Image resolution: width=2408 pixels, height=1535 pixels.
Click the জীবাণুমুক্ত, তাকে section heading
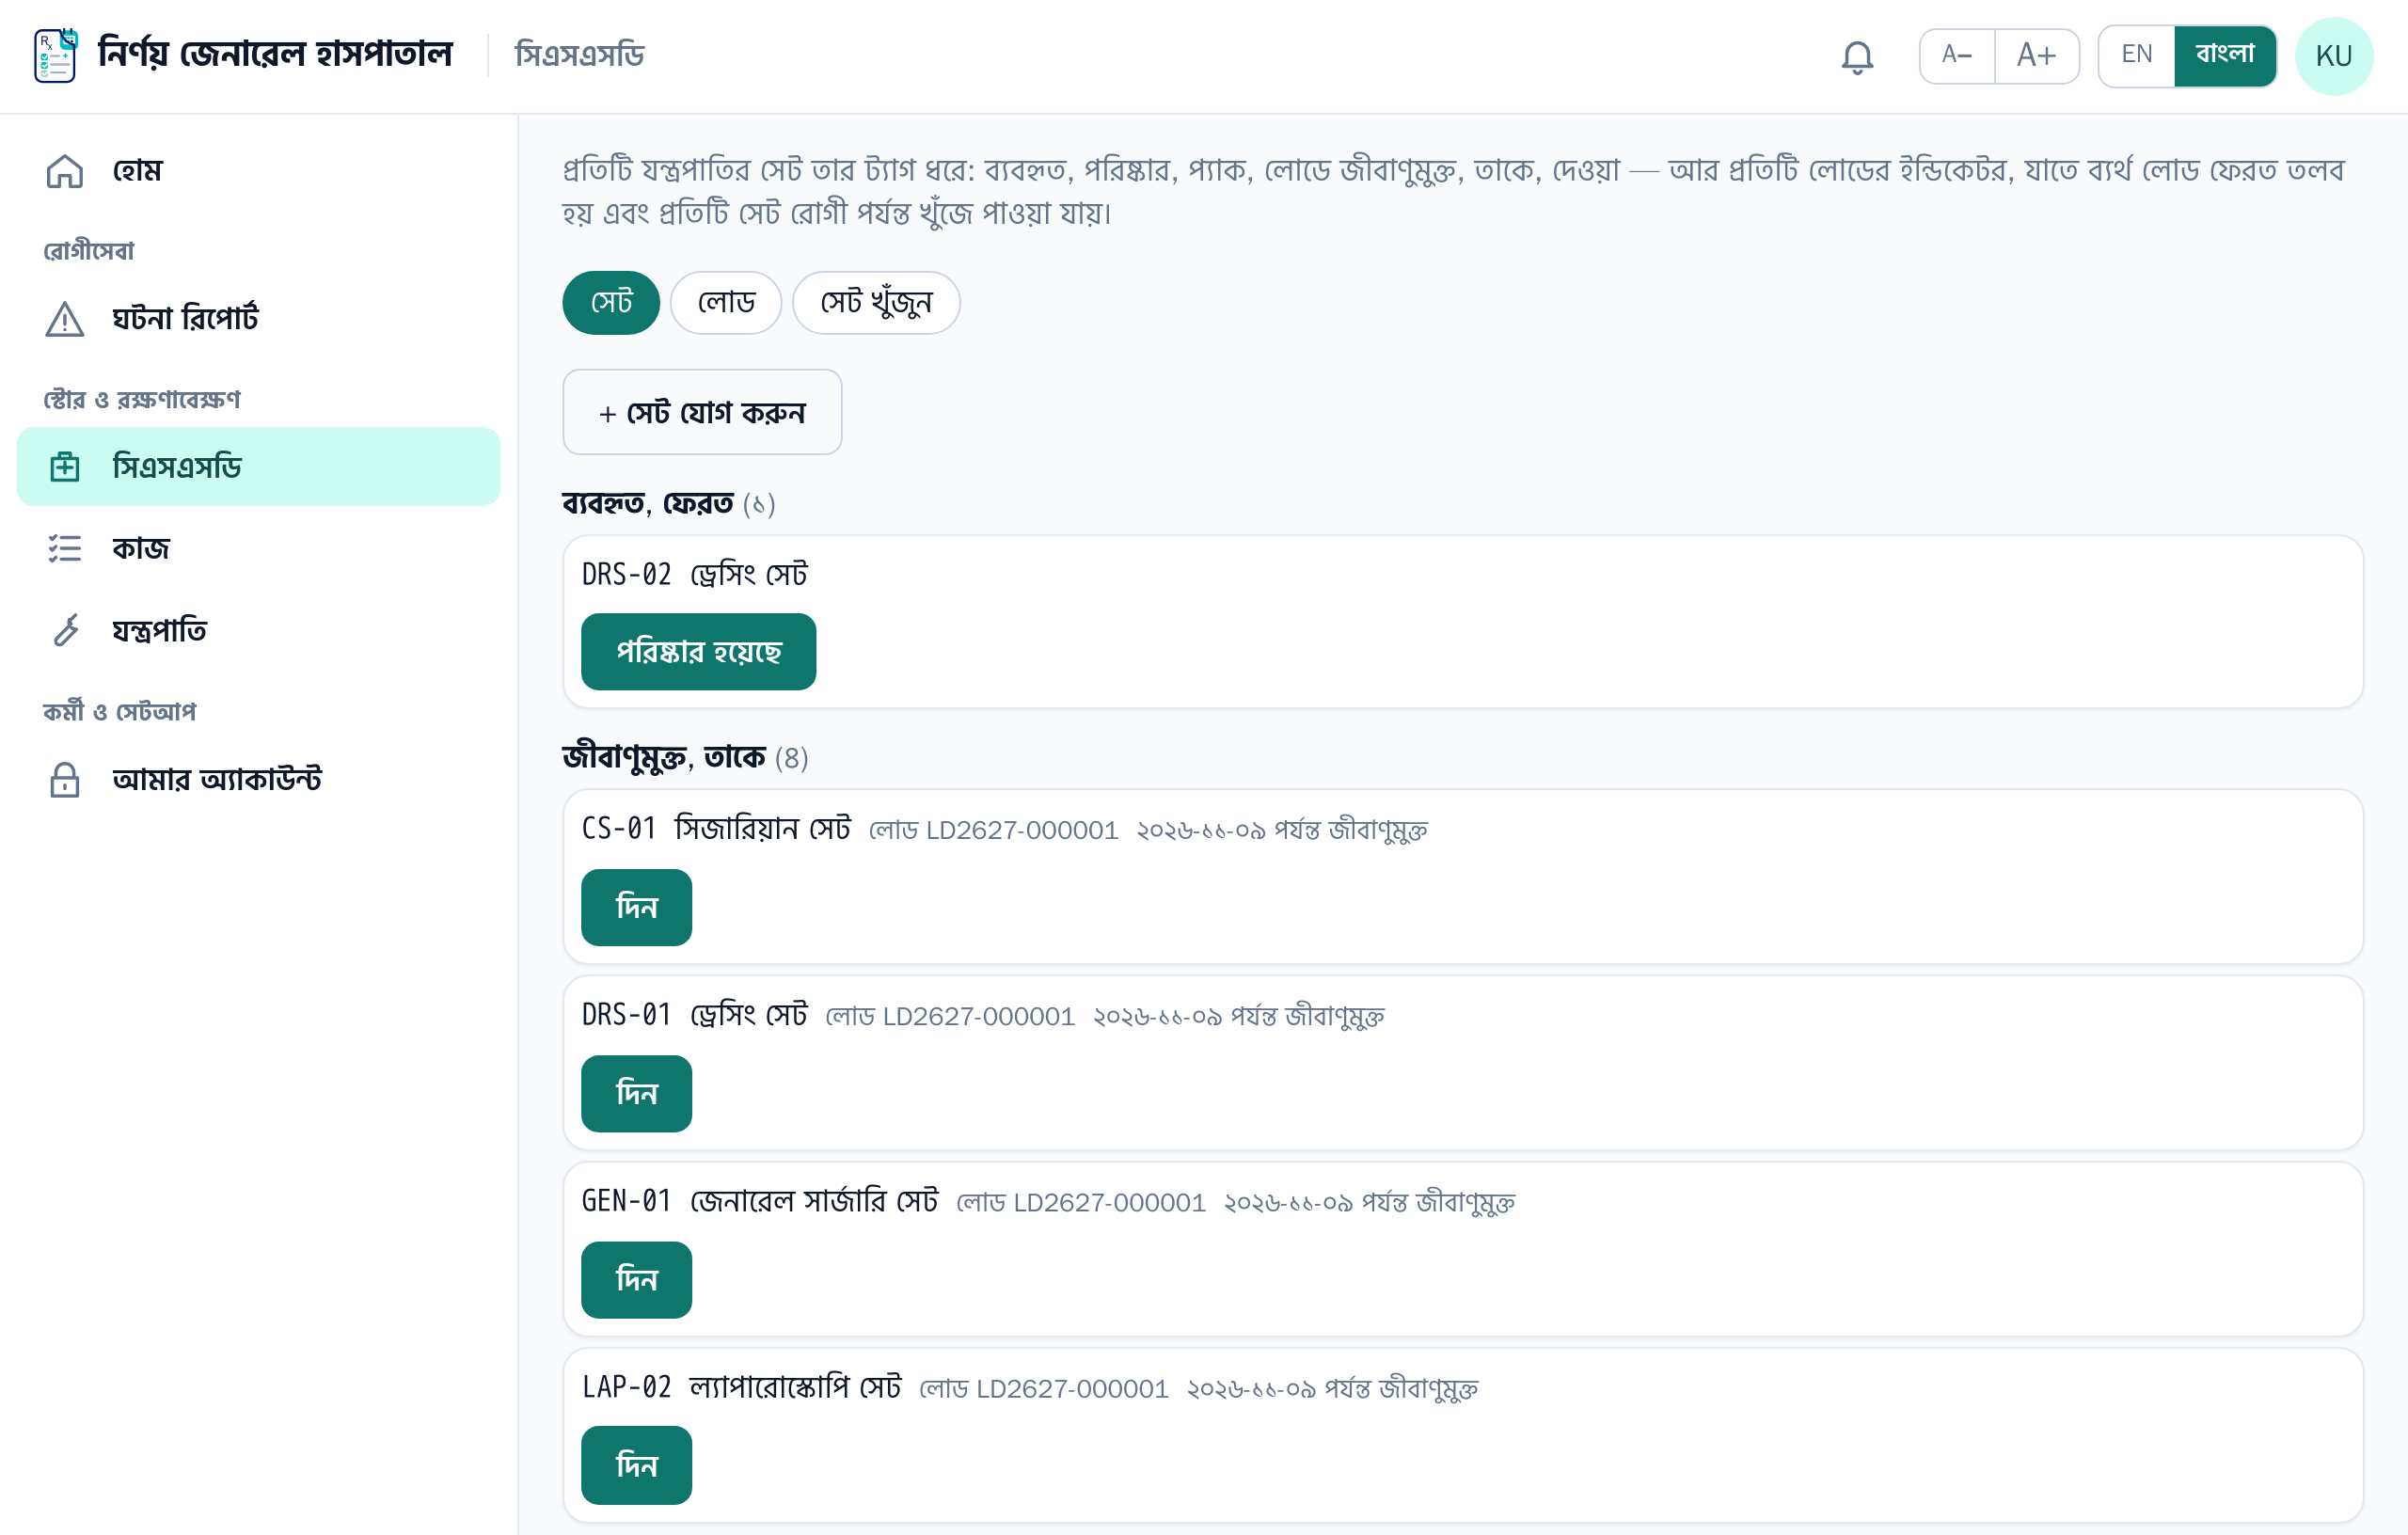coord(663,758)
